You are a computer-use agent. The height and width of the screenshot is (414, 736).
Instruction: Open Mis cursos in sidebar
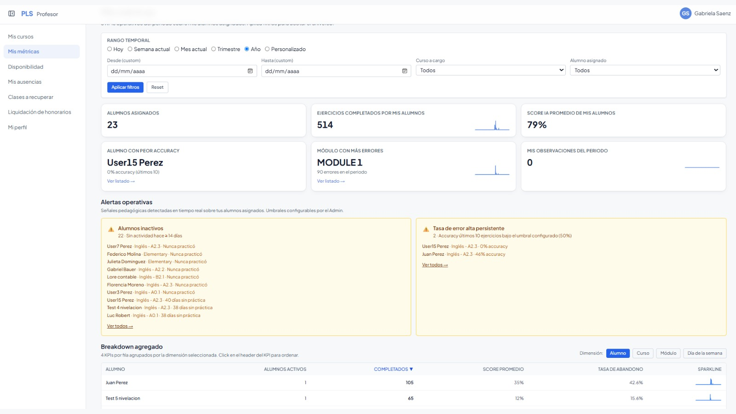(21, 37)
